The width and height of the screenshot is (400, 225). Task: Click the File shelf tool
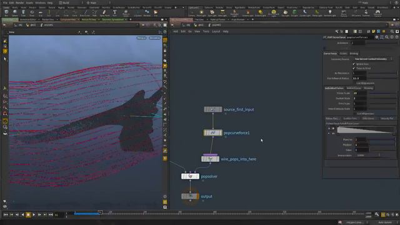click(x=156, y=12)
